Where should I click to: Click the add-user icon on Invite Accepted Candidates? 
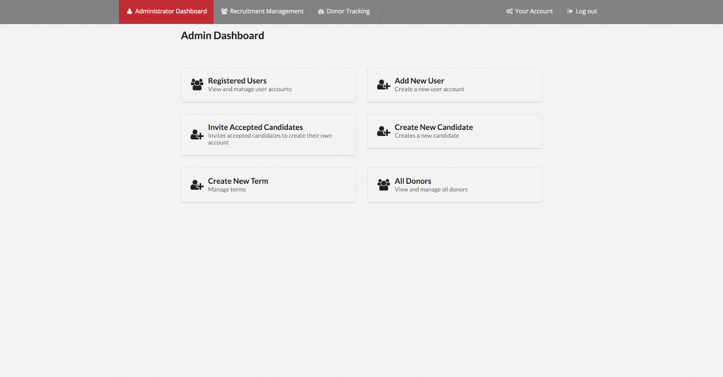pyautogui.click(x=197, y=135)
